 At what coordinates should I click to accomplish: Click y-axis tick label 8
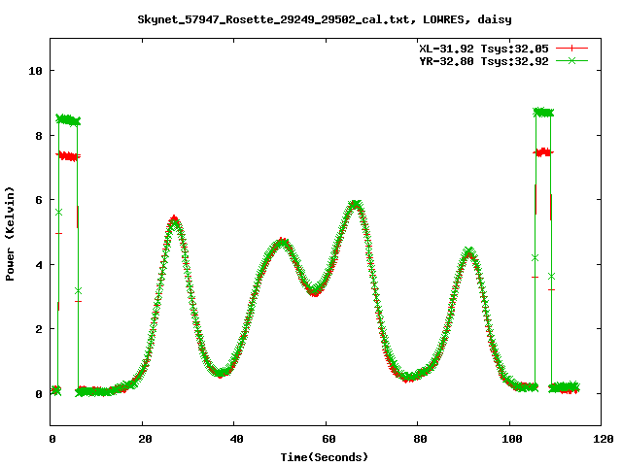(39, 136)
